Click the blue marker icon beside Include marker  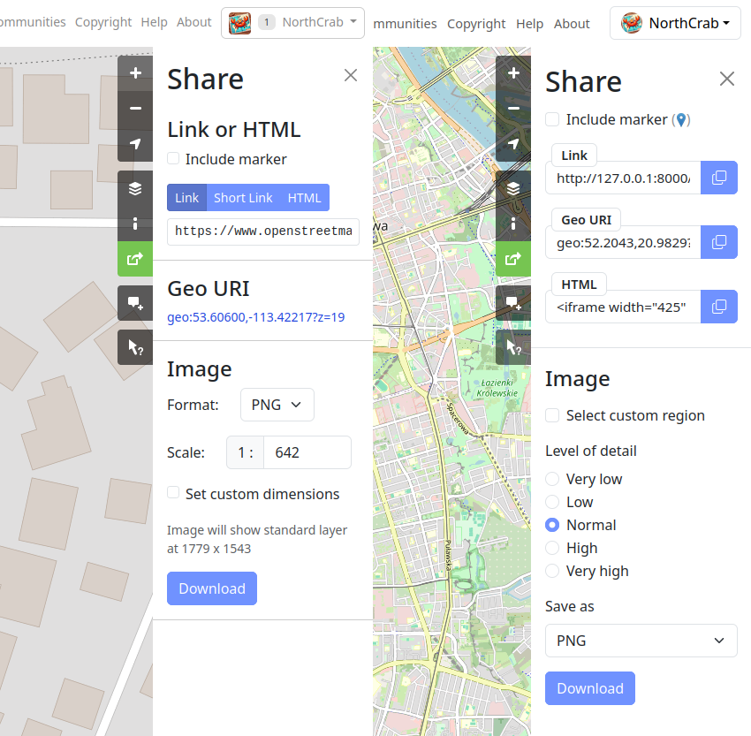[x=681, y=119]
